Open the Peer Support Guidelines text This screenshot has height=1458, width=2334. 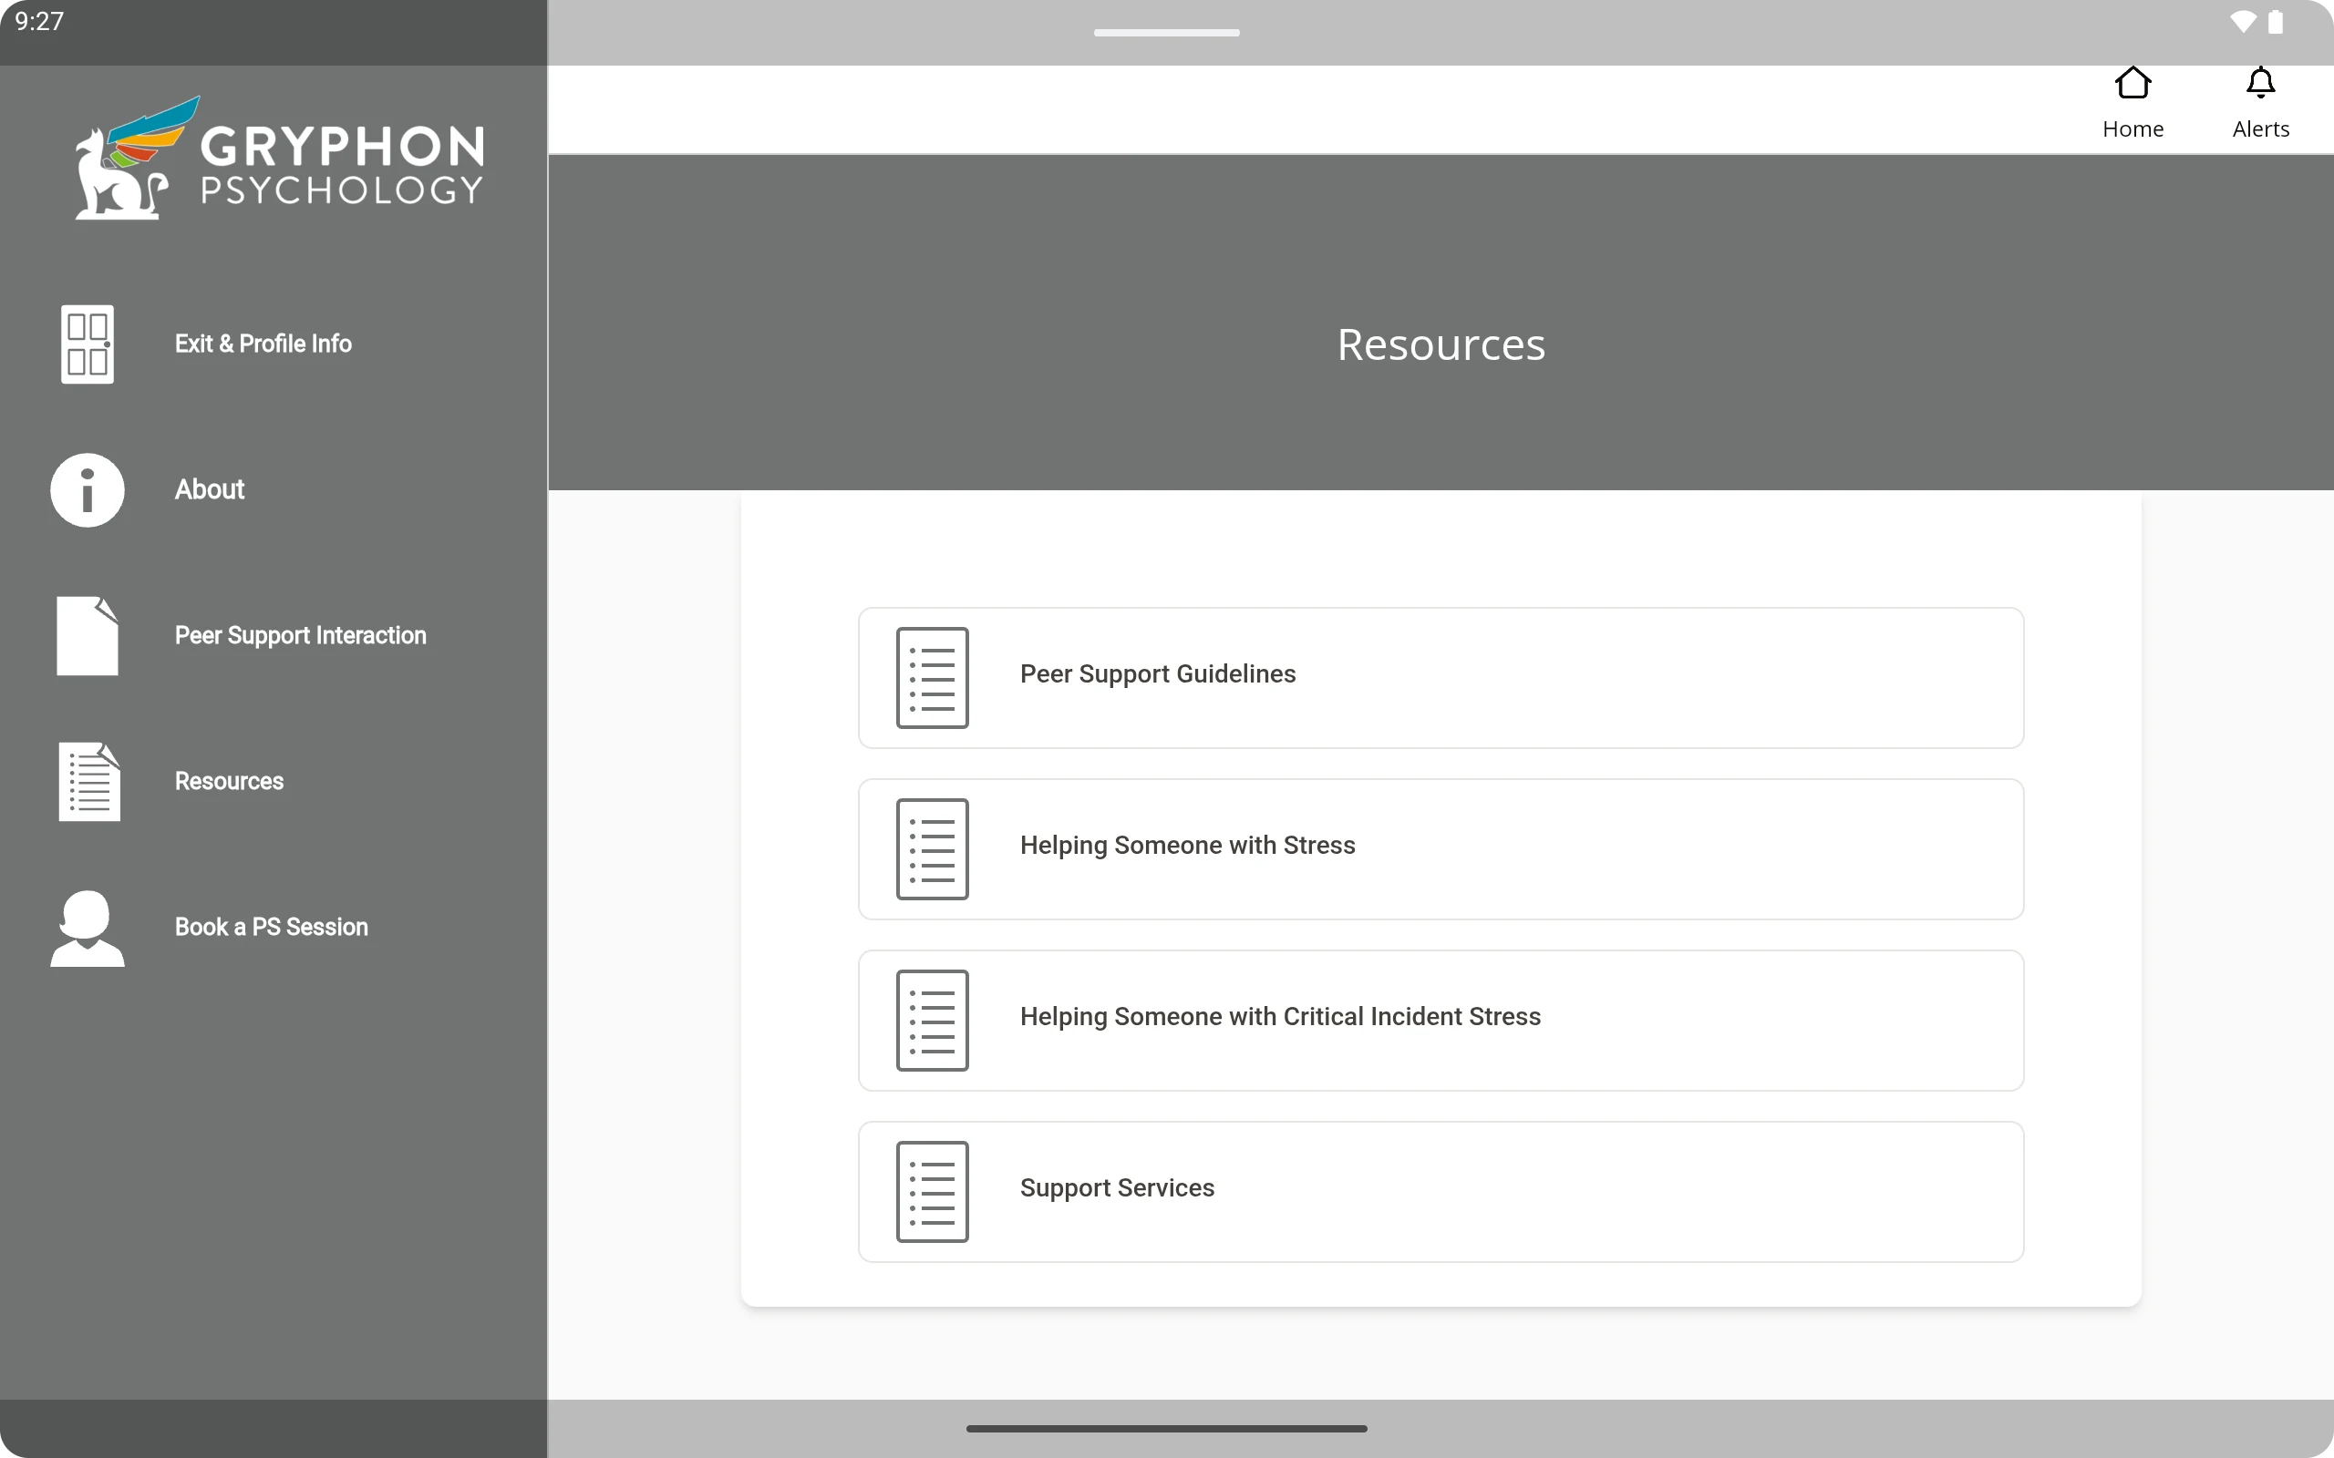click(x=1157, y=674)
